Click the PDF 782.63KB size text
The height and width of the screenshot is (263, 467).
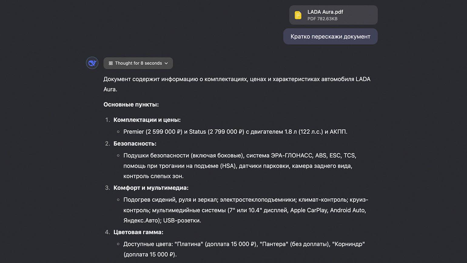point(322,19)
